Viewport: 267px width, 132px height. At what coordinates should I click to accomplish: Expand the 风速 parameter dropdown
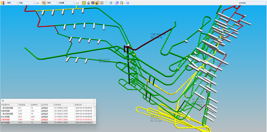tap(27, 3)
